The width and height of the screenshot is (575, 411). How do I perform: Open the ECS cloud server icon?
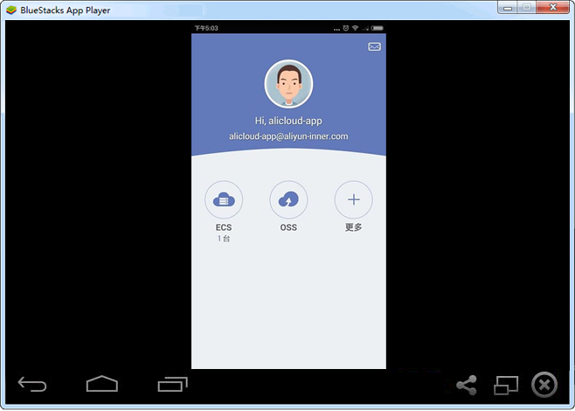coord(224,200)
